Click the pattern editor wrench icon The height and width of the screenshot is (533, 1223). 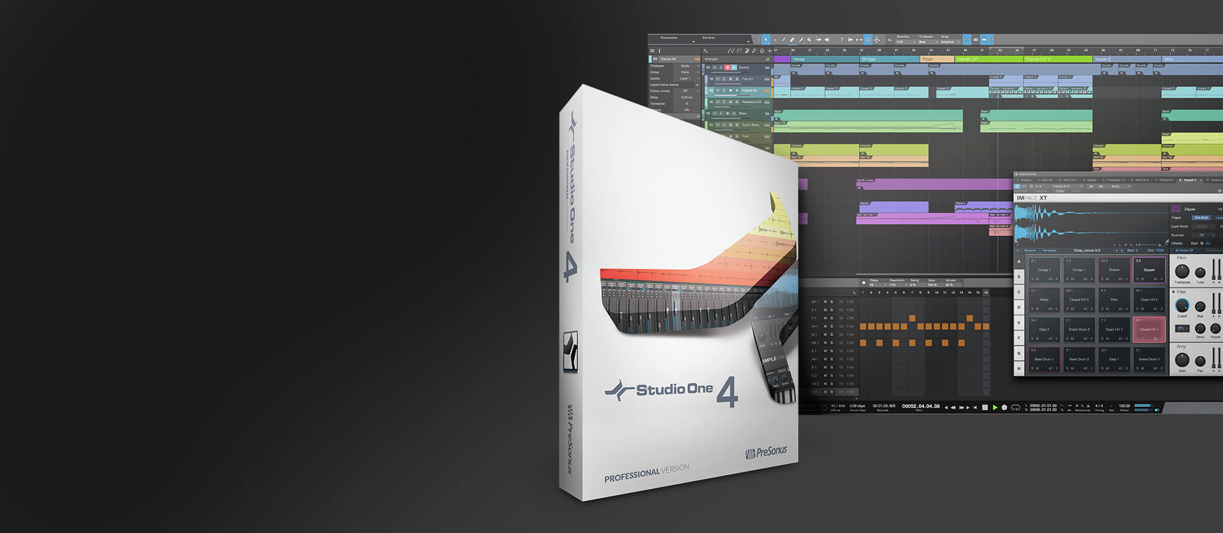coord(854,293)
